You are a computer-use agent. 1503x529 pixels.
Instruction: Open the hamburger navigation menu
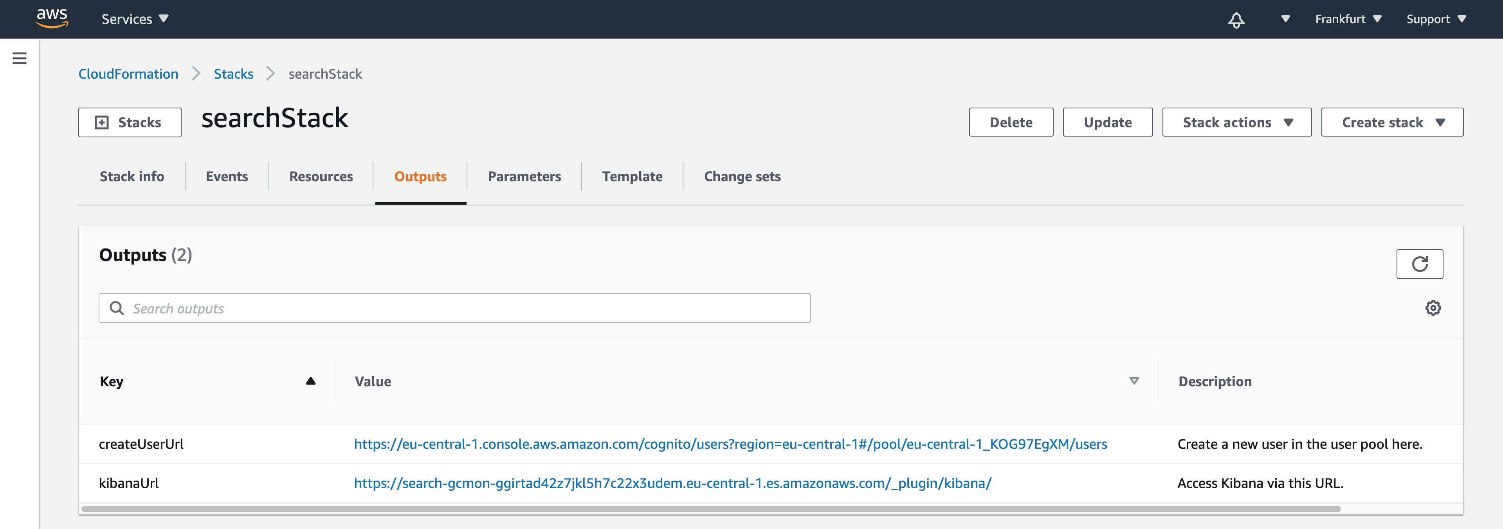coord(19,58)
